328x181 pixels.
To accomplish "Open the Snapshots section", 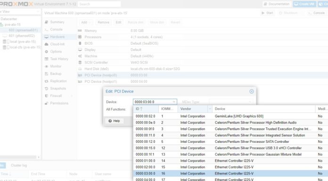I will coord(58,88).
